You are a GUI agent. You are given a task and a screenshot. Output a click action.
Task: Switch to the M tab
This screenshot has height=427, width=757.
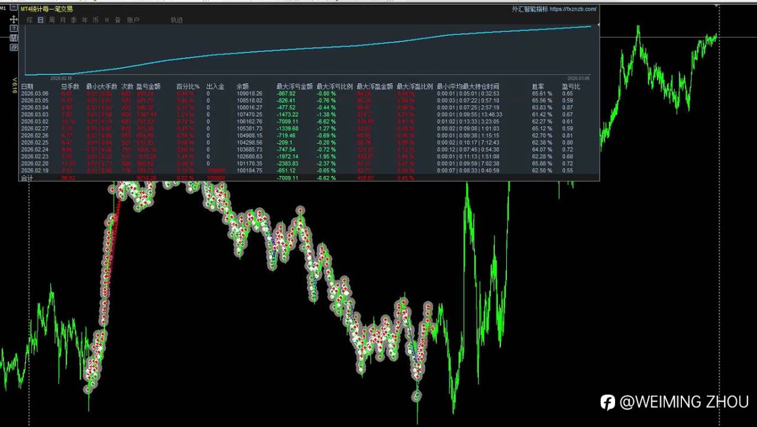coord(107,20)
